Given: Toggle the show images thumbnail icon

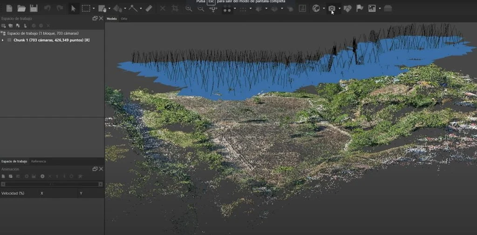Looking at the screenshot, I should [x=372, y=8].
